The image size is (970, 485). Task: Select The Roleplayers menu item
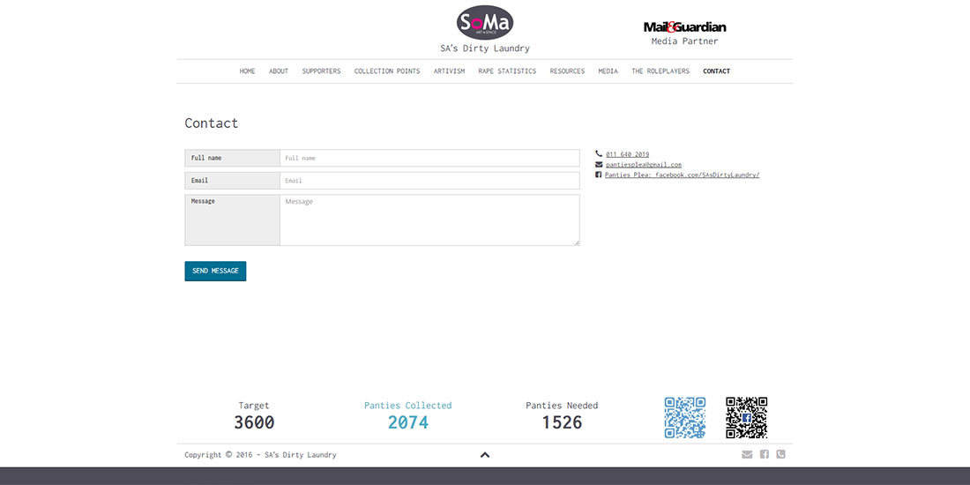660,71
